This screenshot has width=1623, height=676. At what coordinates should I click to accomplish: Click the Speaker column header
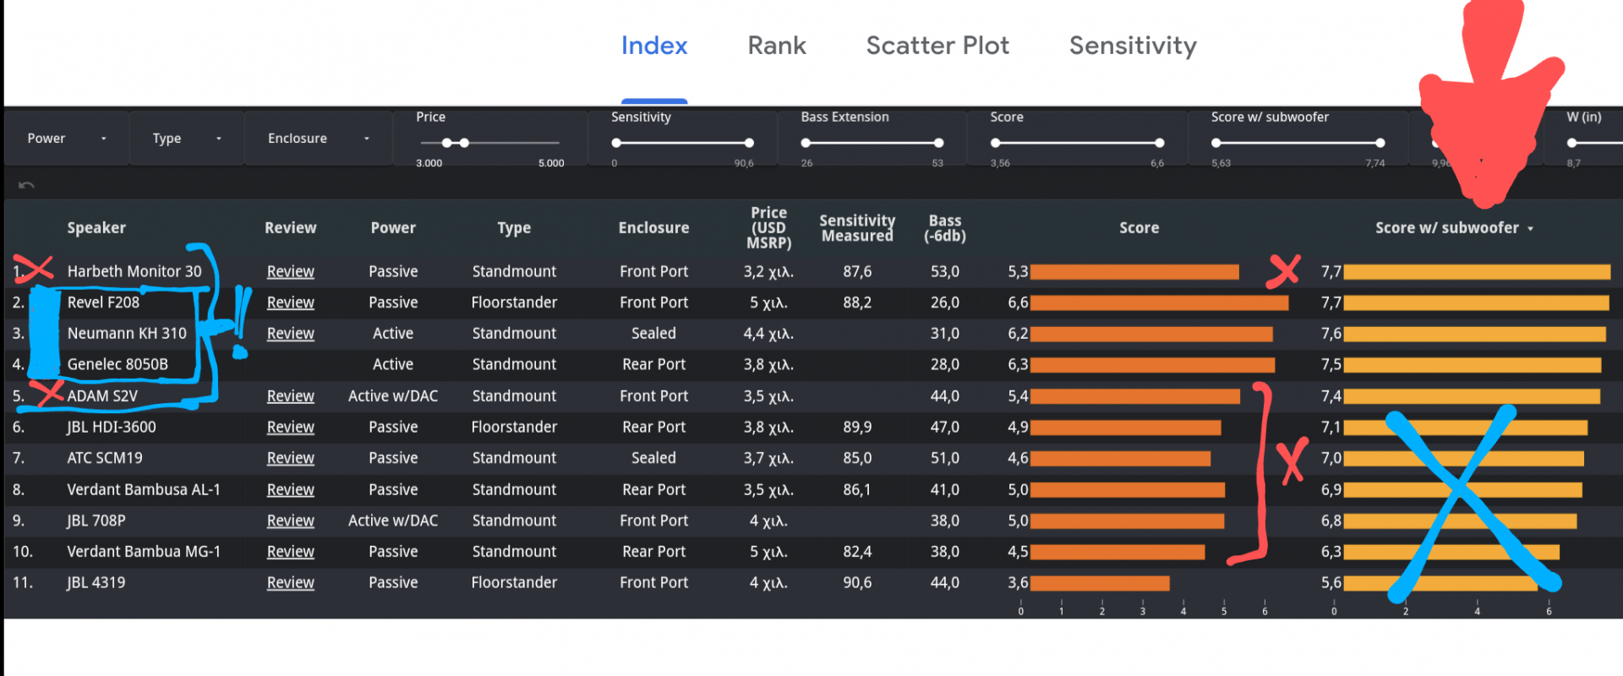[96, 228]
